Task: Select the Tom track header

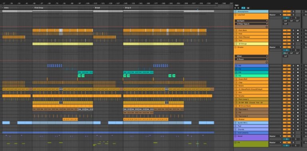Action: [x=251, y=40]
